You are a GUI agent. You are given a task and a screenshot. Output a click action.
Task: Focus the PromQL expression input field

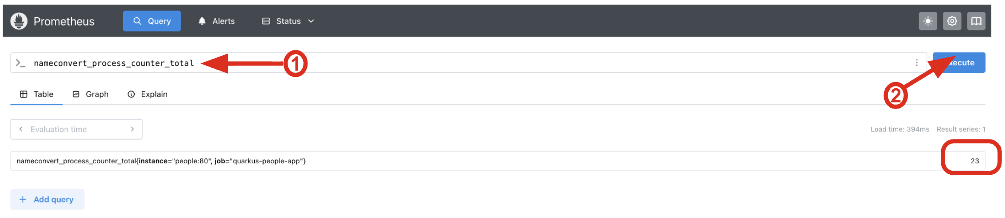click(x=532, y=63)
